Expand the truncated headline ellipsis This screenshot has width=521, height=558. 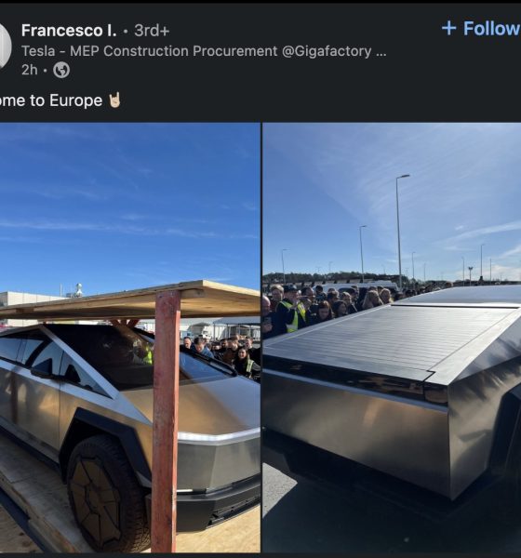coord(381,53)
